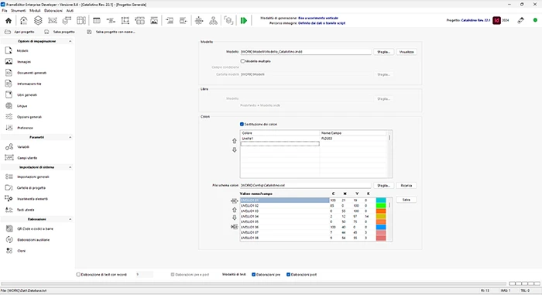Click move up arrow beside Colore table
This screenshot has width=542, height=295.
coord(235,141)
